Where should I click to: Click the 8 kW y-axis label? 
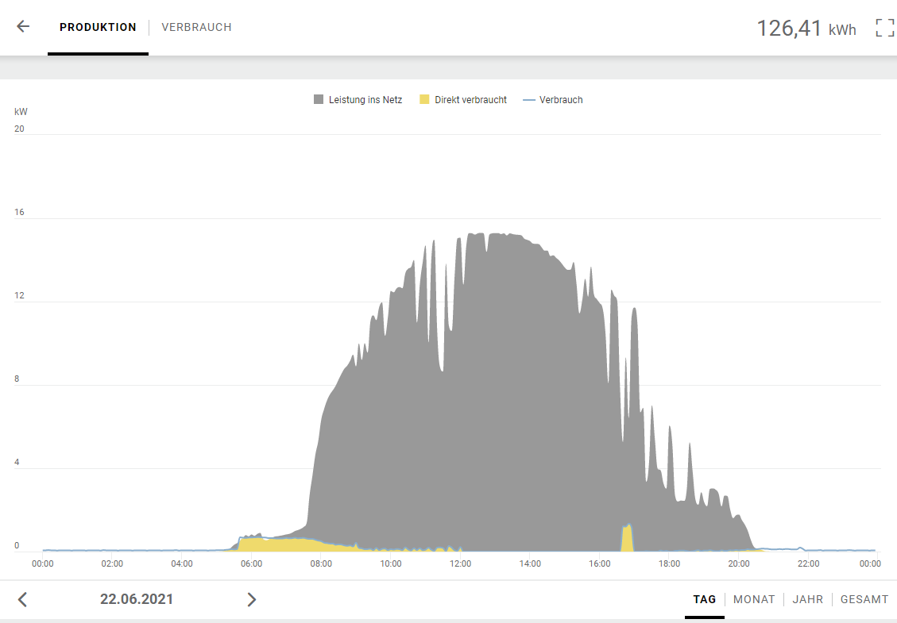(x=17, y=379)
